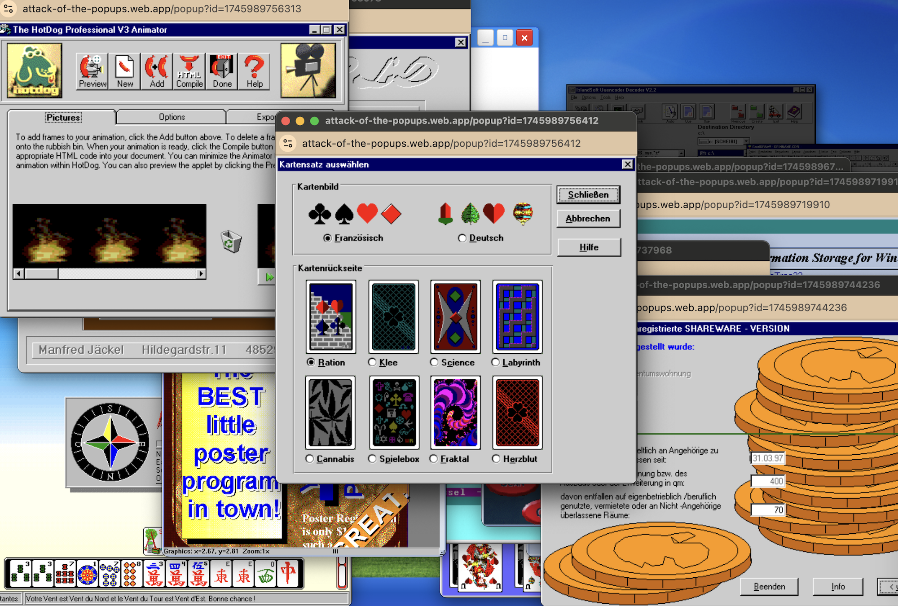Click the green play arrow in Animator
This screenshot has height=606, width=898.
click(269, 277)
